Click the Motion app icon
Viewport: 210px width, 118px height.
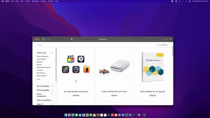coord(66,69)
